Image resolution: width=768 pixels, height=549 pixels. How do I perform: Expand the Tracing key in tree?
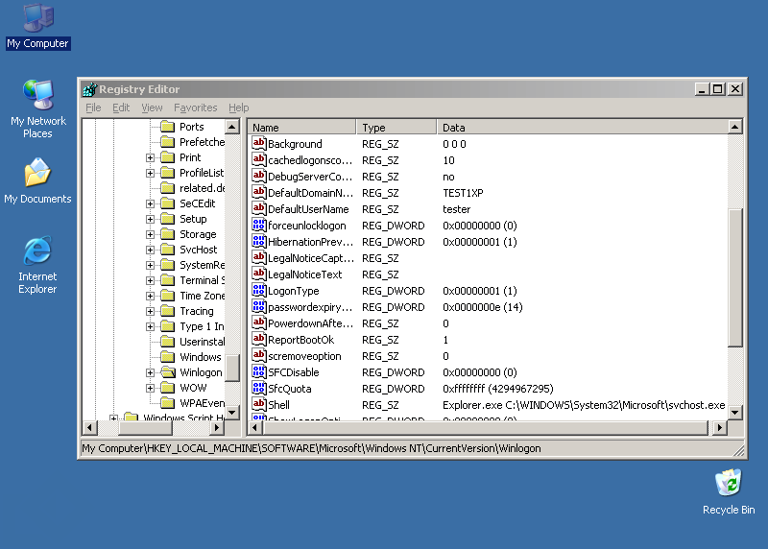click(x=151, y=311)
